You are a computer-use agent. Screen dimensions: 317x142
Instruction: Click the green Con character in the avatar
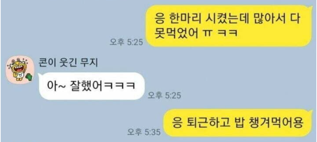(x=29, y=77)
